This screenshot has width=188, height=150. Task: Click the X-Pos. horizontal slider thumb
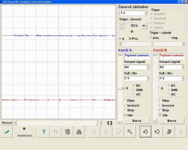[x=152, y=44]
